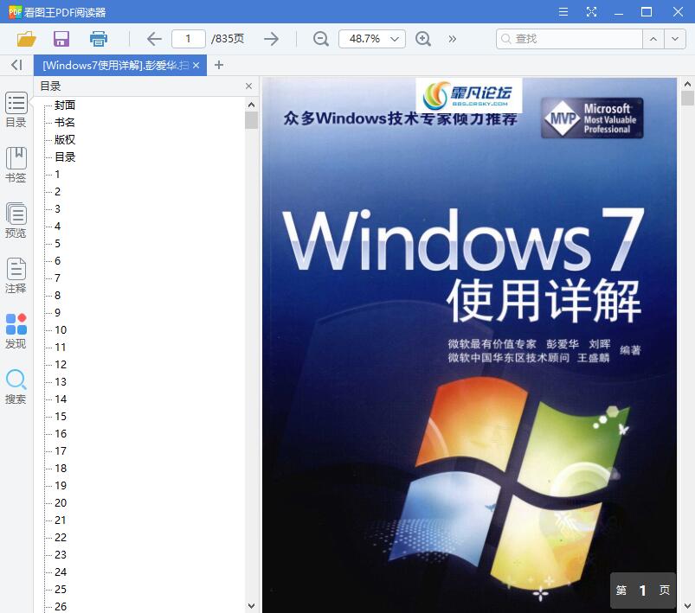Jump to outline entry 24
The width and height of the screenshot is (695, 613).
coord(61,571)
